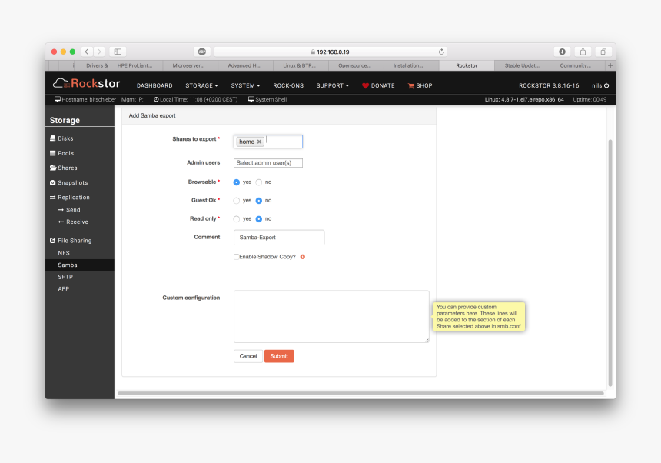Click the AdBlock extension icon
The width and height of the screenshot is (661, 463).
202,52
